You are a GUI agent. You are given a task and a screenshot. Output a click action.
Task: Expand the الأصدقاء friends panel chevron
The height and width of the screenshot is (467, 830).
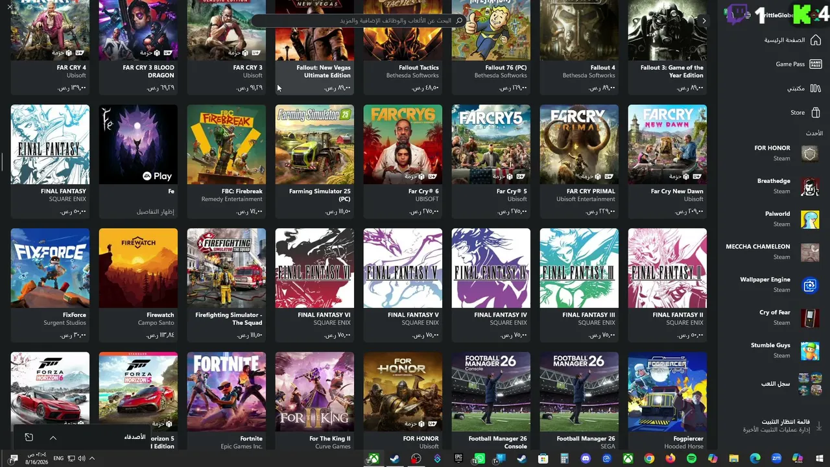pos(53,438)
